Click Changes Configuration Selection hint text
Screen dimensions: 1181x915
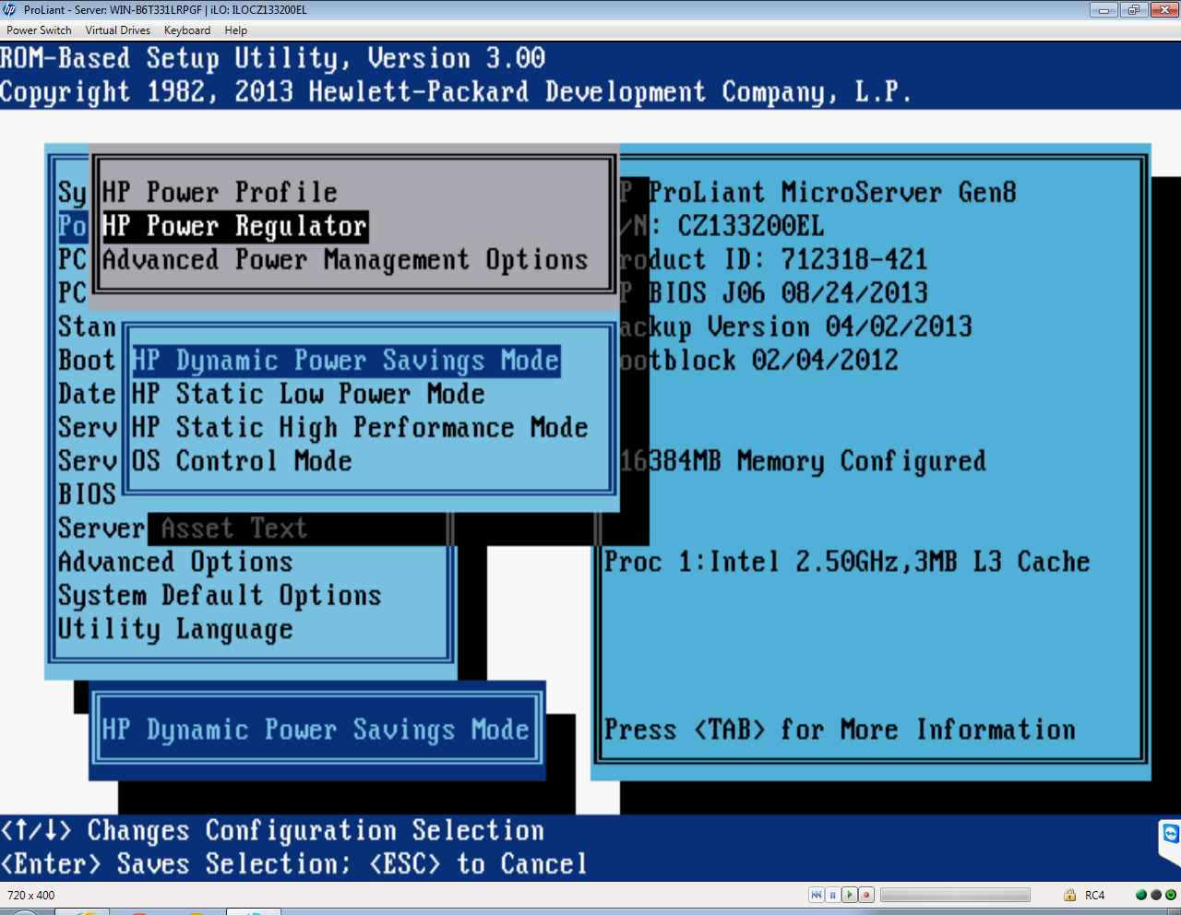273,830
